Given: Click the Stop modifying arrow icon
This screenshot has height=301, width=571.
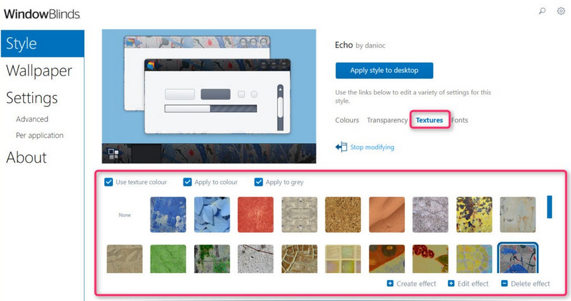Looking at the screenshot, I should (x=341, y=147).
